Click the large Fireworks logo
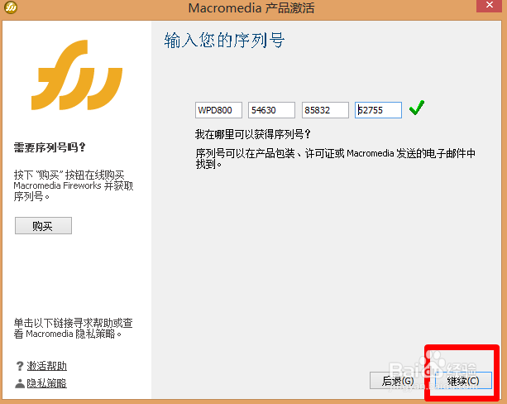The image size is (507, 404). point(77,75)
